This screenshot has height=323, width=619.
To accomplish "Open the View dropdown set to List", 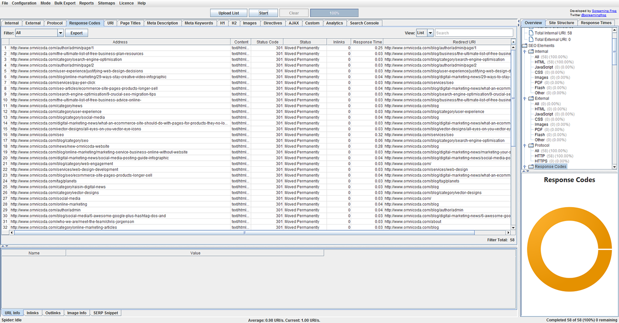I will pyautogui.click(x=424, y=33).
